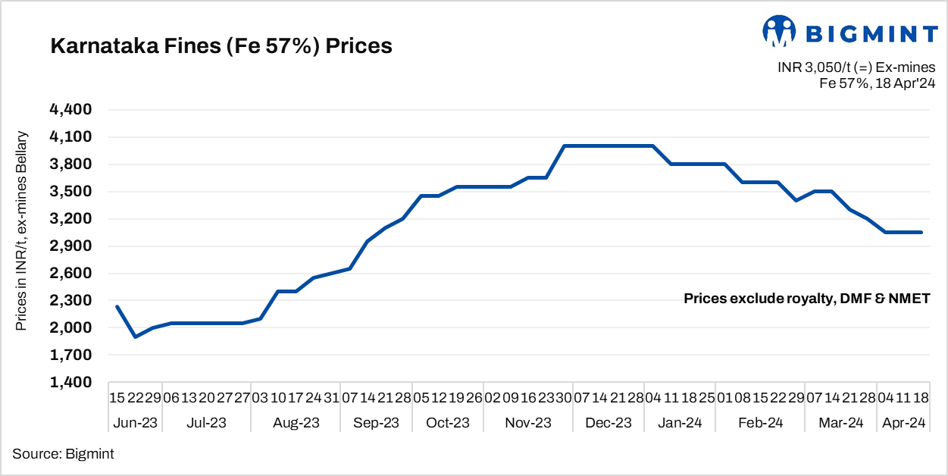
Task: Click the Oct-23 month label
Action: tap(448, 423)
